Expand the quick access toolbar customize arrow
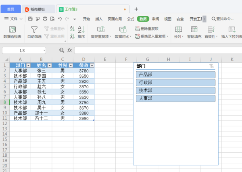Viewport: 242px width, 172px height. point(75,19)
